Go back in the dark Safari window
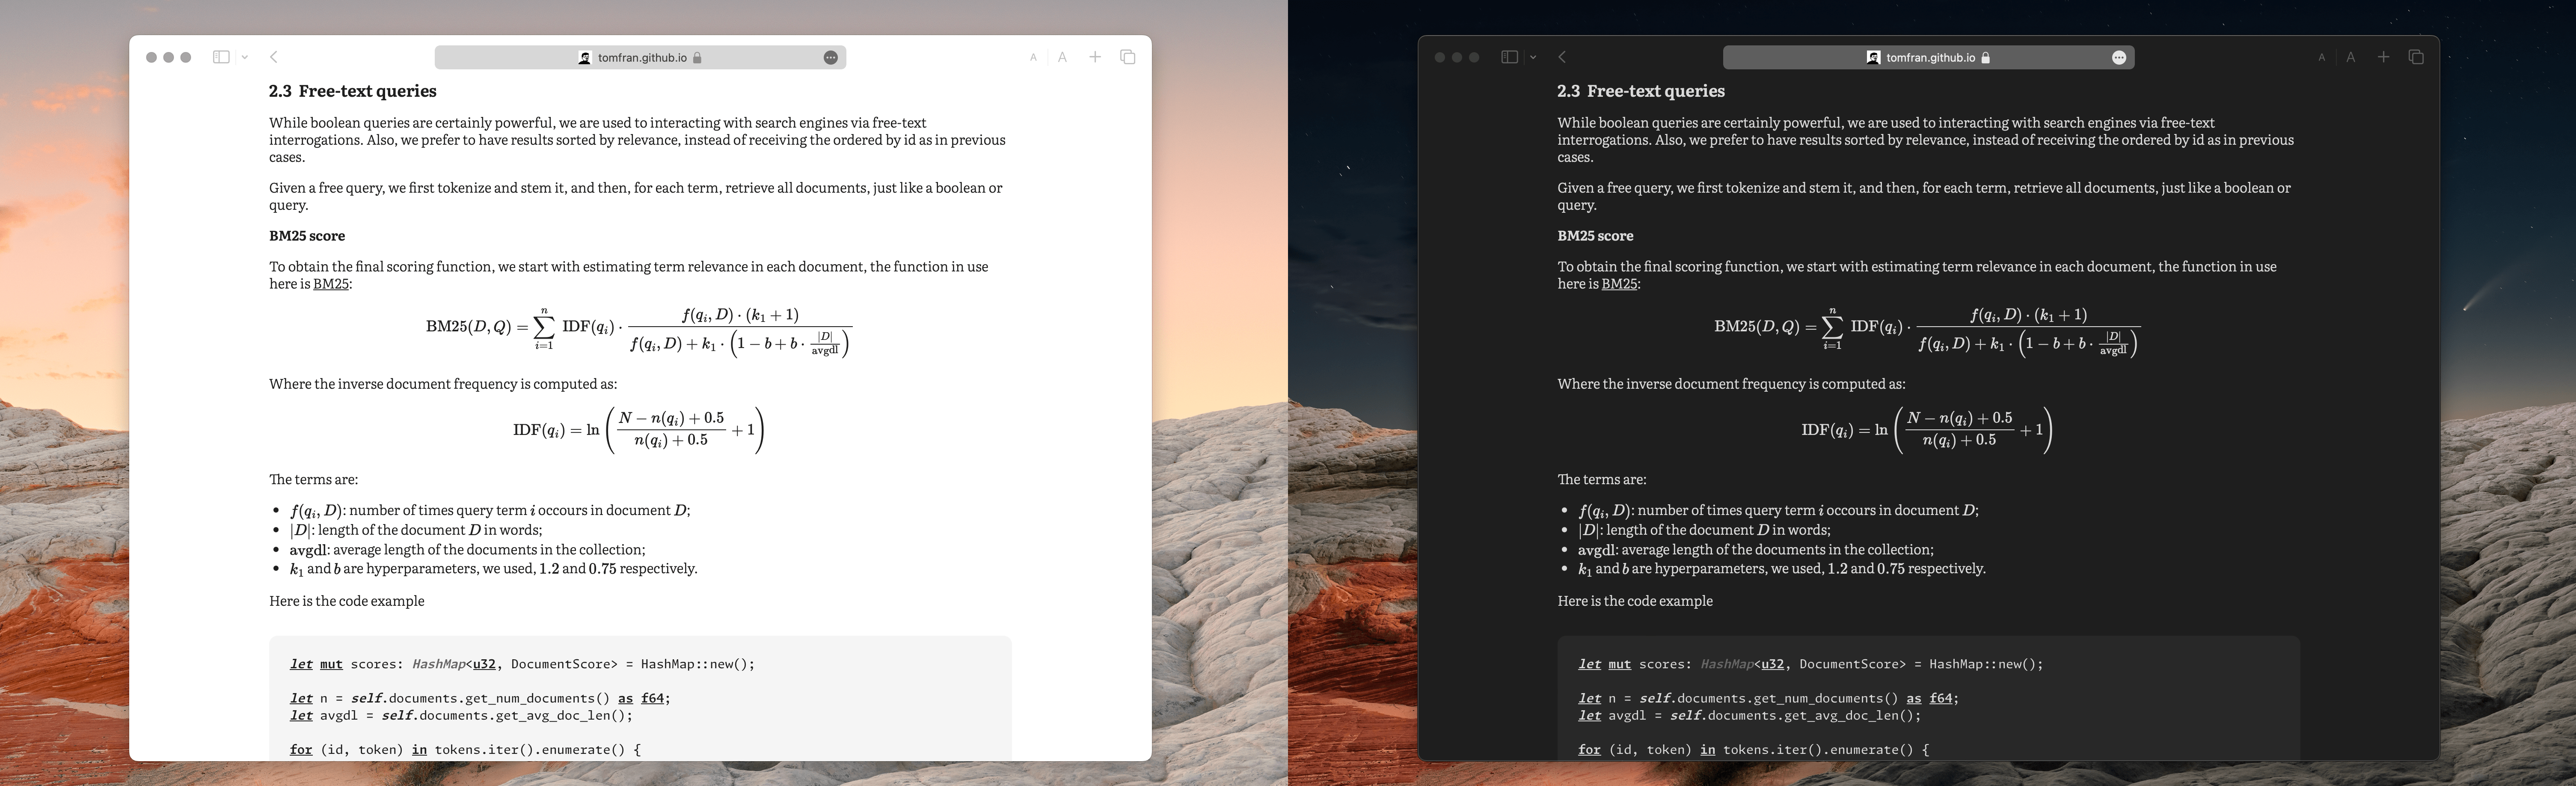This screenshot has height=786, width=2576. (x=1562, y=57)
